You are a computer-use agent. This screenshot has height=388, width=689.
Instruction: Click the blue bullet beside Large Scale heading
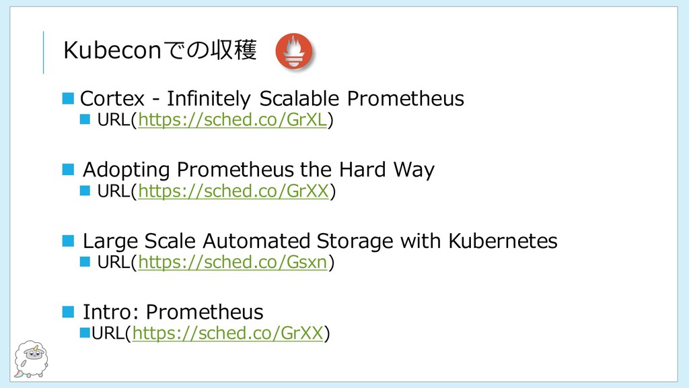coord(68,240)
